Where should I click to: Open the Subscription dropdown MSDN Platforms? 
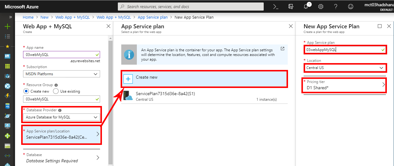61,74
